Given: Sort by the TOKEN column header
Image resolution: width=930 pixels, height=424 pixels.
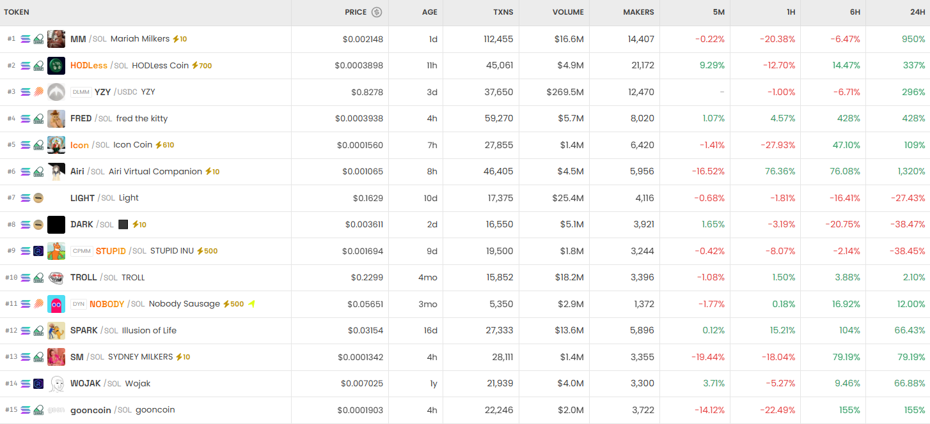Looking at the screenshot, I should [17, 12].
